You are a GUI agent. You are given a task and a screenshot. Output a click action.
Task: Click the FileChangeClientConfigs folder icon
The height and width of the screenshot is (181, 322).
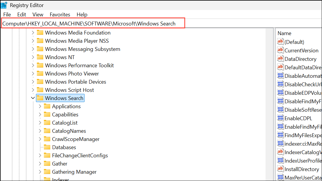coord(47,155)
